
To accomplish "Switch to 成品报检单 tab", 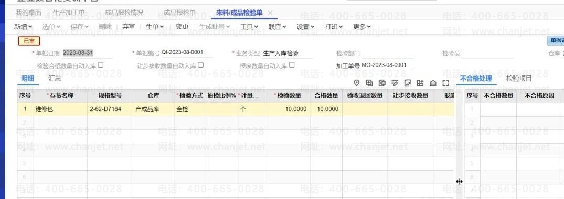I will click(x=179, y=13).
